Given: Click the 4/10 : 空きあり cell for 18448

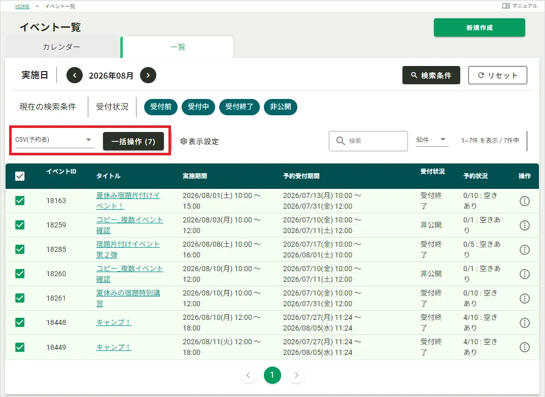Looking at the screenshot, I should (x=482, y=322).
